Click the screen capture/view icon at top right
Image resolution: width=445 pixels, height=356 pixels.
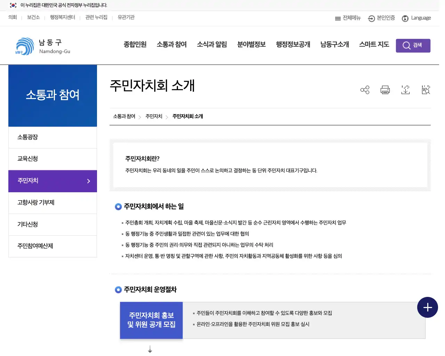[x=426, y=90]
